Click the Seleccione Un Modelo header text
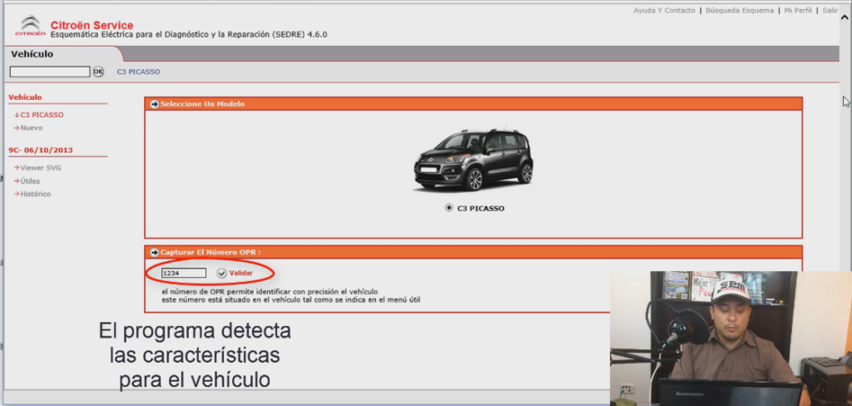852x406 pixels. (203, 104)
